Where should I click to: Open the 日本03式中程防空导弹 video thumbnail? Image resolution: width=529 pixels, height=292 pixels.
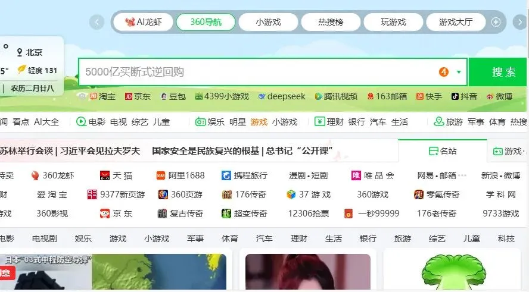click(x=113, y=272)
